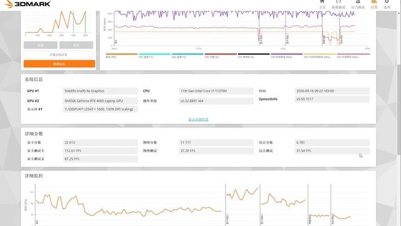This screenshot has width=401, height=226.
Task: Toggle the orange 帧率 (FPS) legend line
Action: [122, 56]
